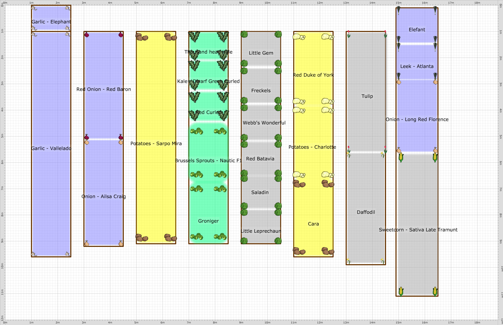
Task: Click the Onion - Ailsa Craig label
Action: point(104,197)
